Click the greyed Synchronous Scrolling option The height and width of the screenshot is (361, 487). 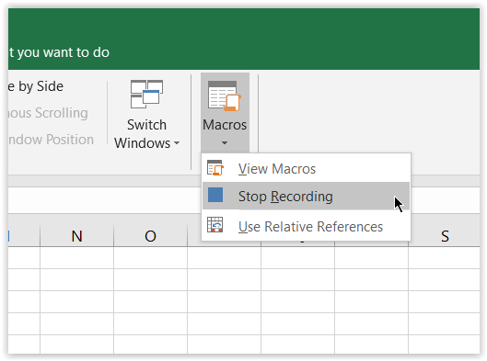[x=48, y=113]
